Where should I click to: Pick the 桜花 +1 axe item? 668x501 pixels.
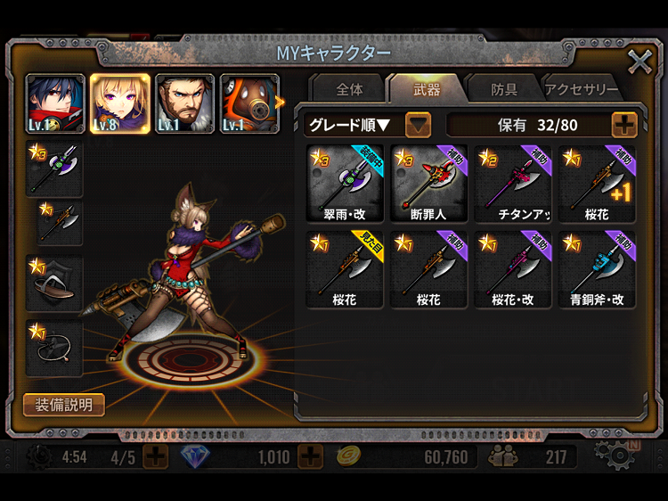[x=597, y=184]
